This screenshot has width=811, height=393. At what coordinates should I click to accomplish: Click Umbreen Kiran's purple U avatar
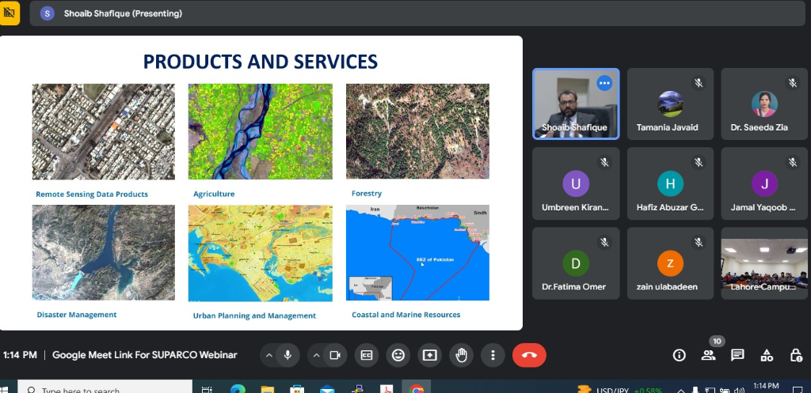tap(576, 183)
